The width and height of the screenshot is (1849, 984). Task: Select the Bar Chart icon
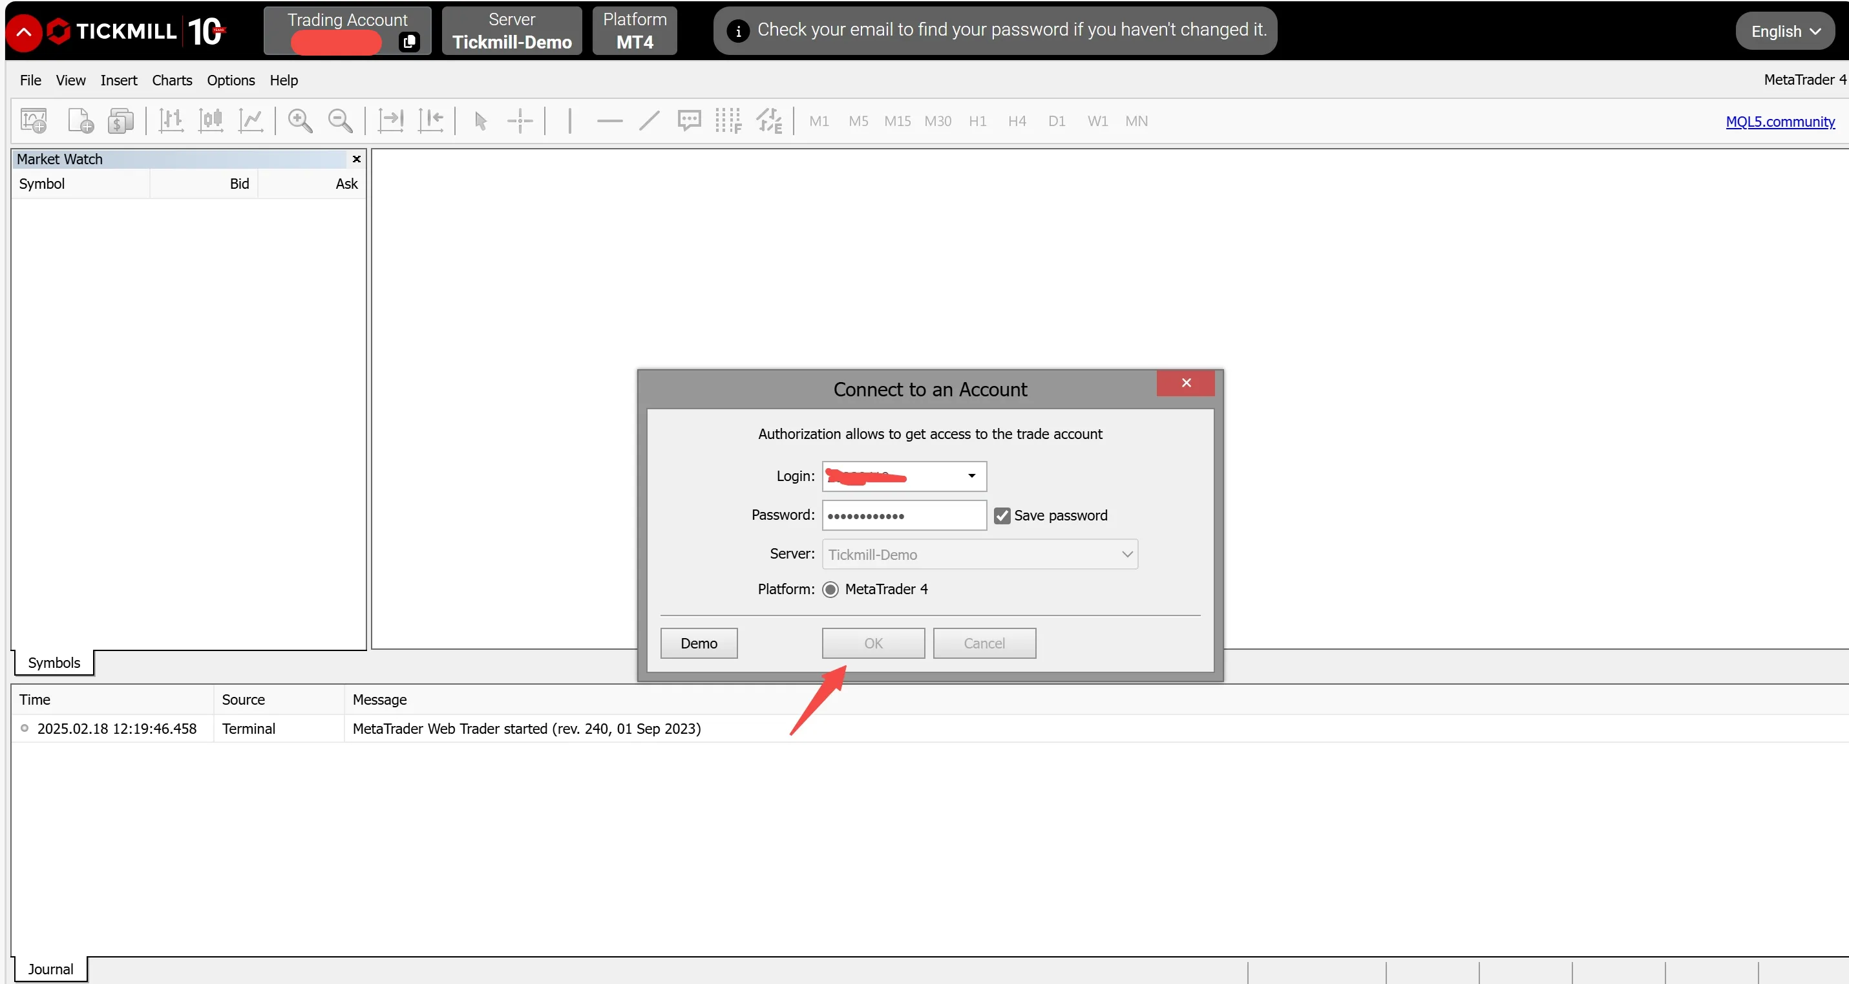click(171, 121)
